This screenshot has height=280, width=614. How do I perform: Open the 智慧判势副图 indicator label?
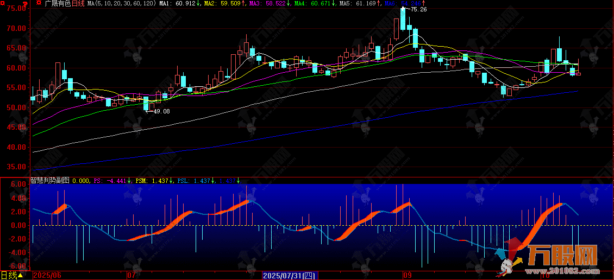pyautogui.click(x=49, y=181)
